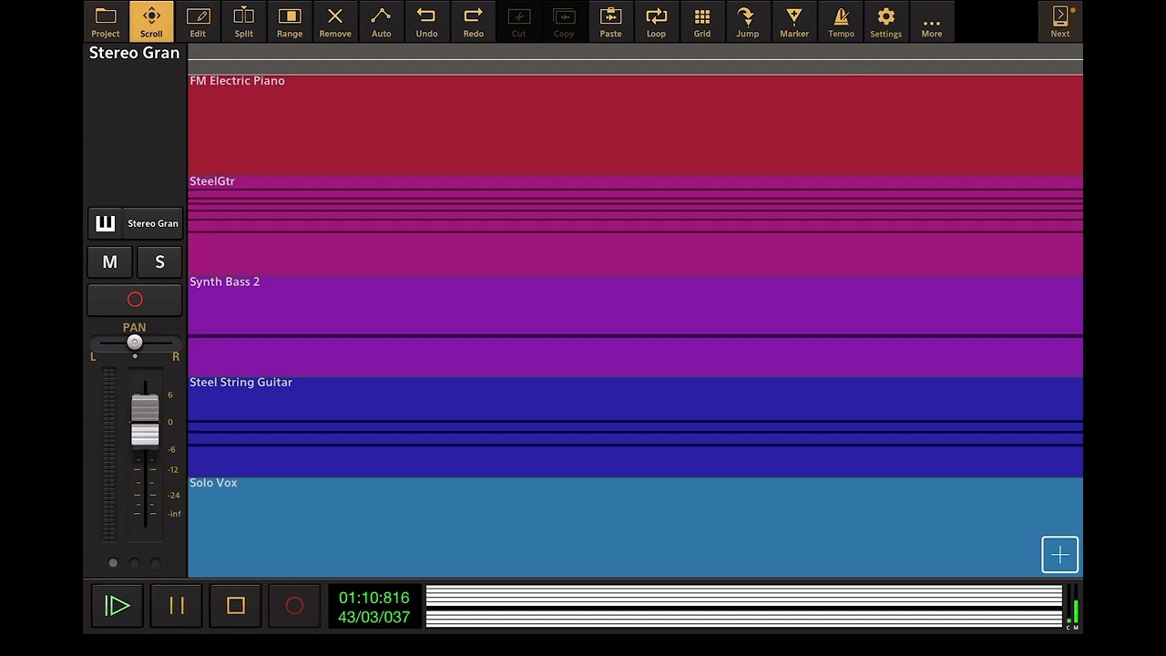Click the time position display
This screenshot has width=1166, height=656.
pos(374,607)
